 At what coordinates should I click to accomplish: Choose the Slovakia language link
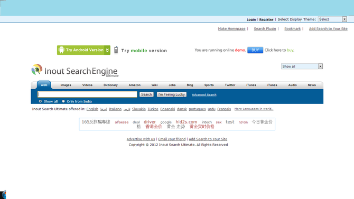tap(139, 109)
